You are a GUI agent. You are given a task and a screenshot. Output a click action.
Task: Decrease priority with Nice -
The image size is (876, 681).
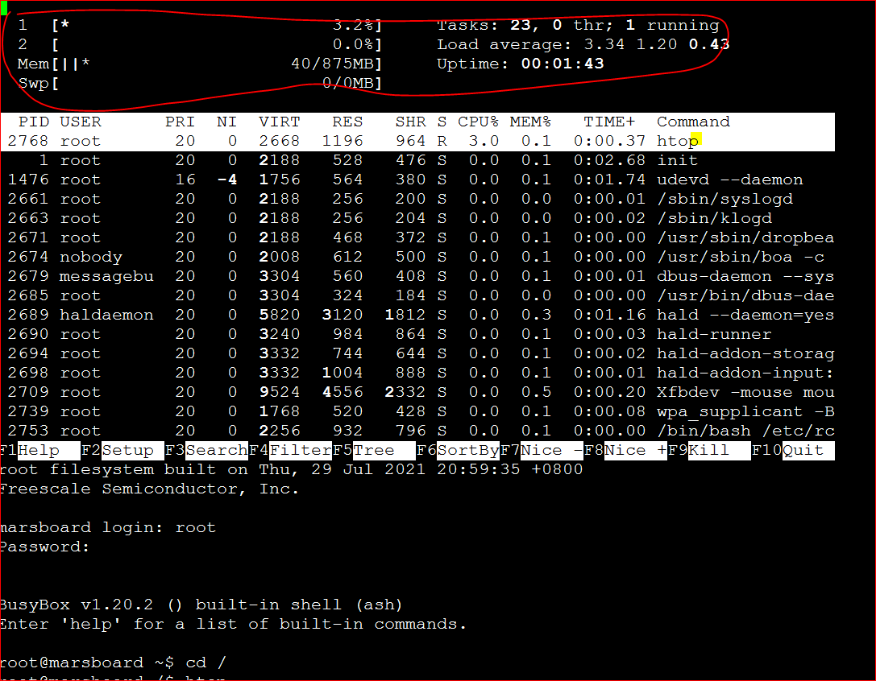(x=542, y=450)
